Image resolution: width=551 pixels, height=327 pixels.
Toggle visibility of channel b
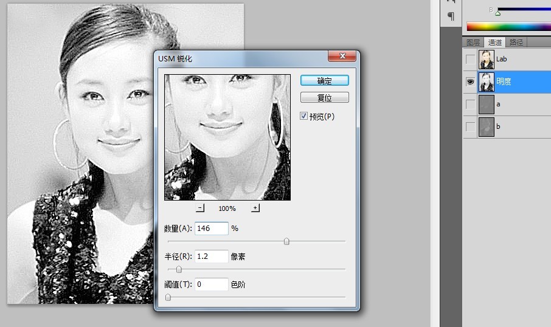coord(470,127)
